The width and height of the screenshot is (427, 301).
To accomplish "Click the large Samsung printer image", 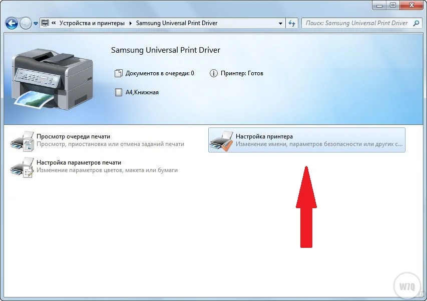I will pyautogui.click(x=52, y=79).
